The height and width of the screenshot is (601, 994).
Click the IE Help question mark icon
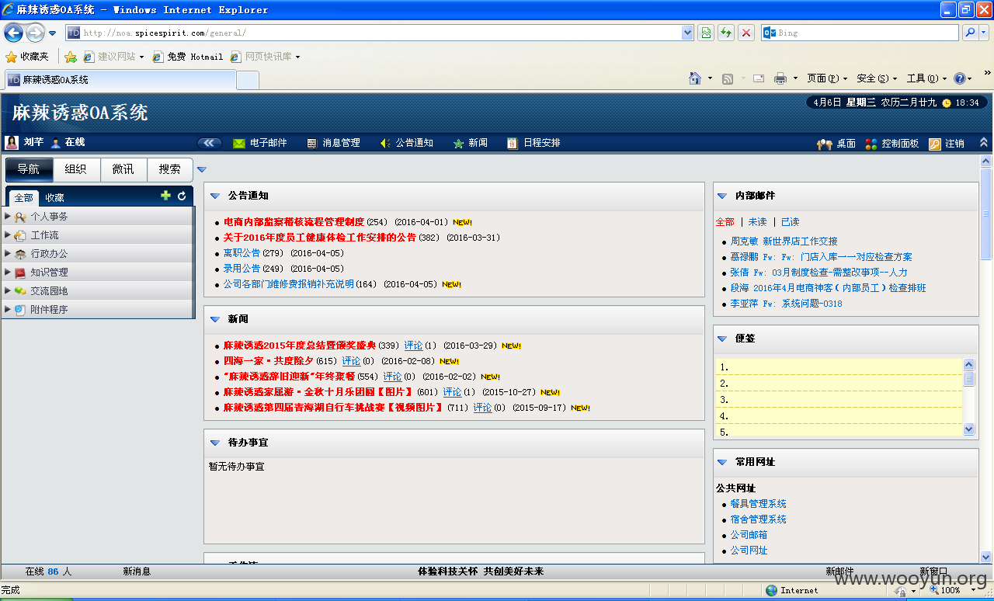coord(960,78)
